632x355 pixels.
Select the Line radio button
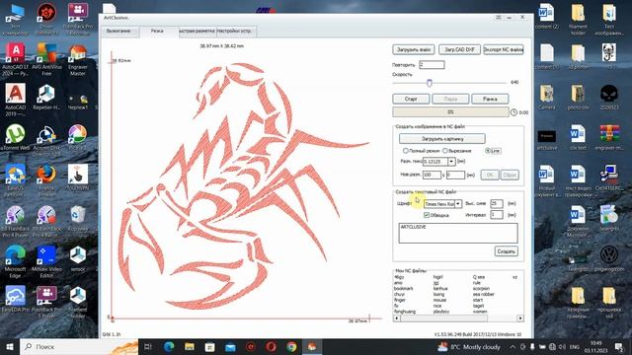coord(488,151)
